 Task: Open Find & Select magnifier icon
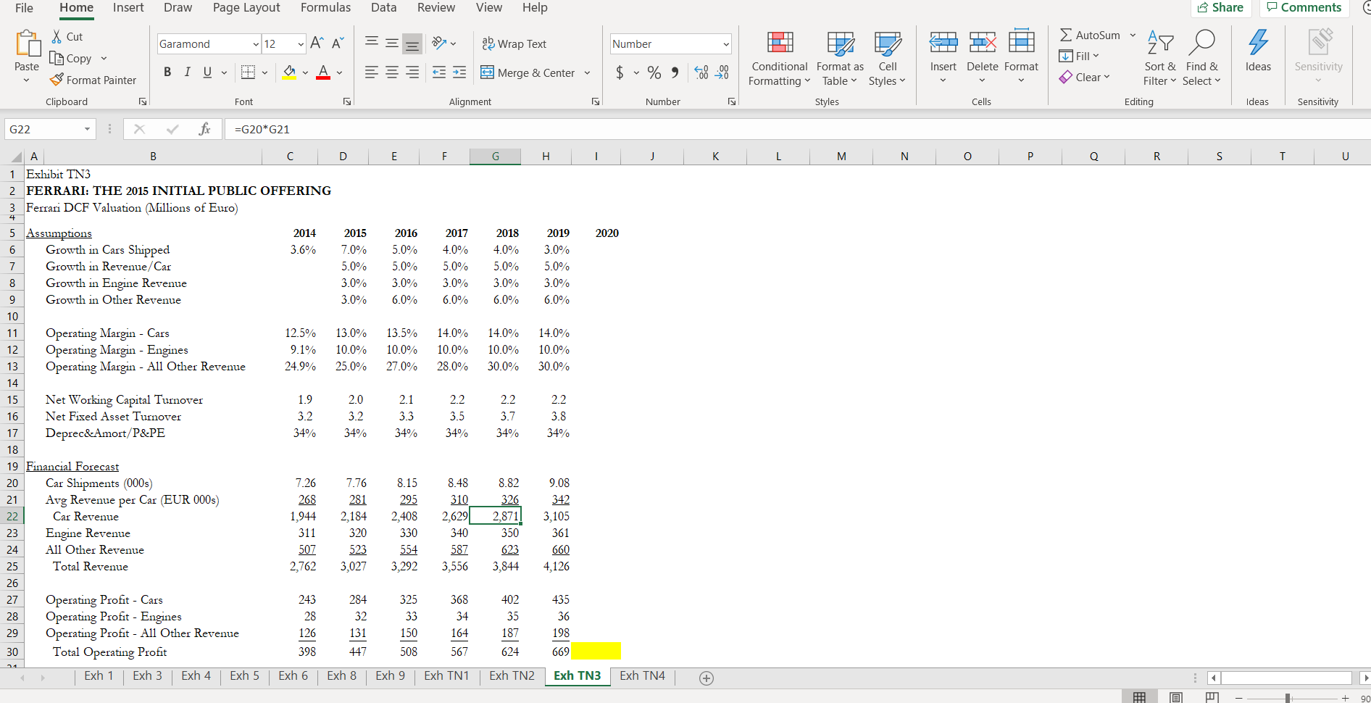(x=1201, y=42)
